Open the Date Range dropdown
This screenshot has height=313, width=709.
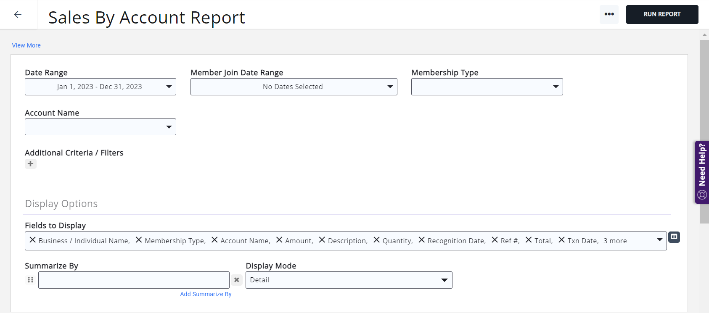(101, 87)
